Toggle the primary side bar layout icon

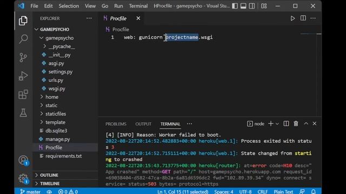235,6
